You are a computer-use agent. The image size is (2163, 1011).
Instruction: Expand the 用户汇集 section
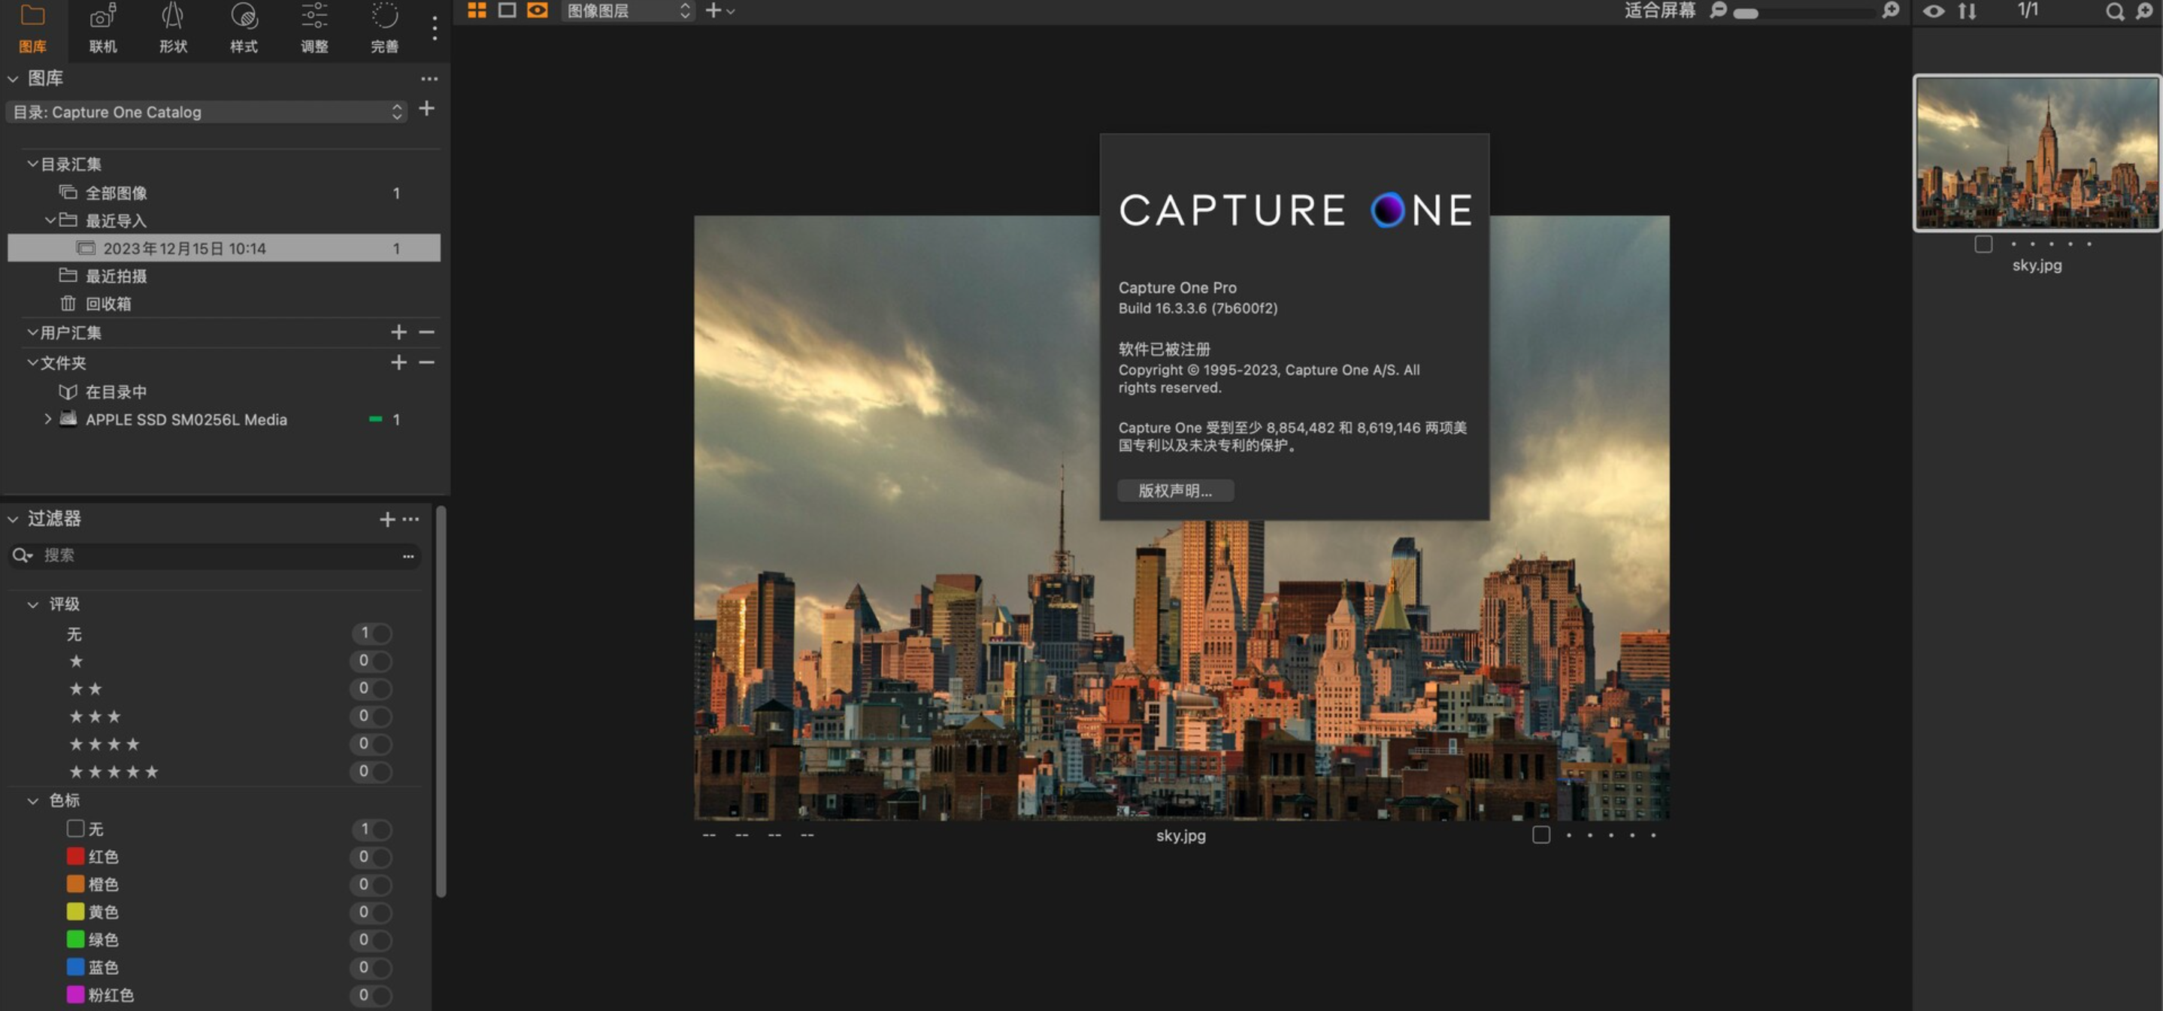click(x=29, y=332)
